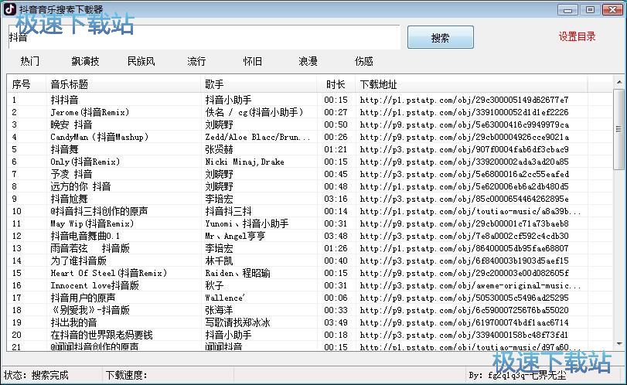This screenshot has width=627, height=385.
Task: Show the 伤感 category
Action: pos(364,61)
